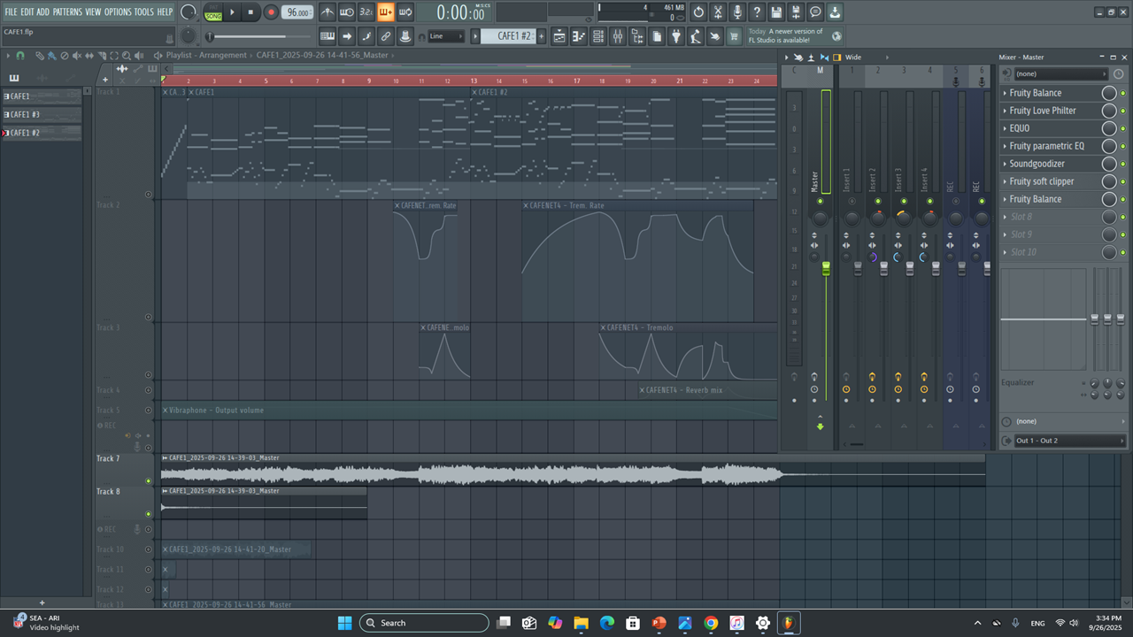Click the download-arrow icon in the top toolbar
The height and width of the screenshot is (637, 1133).
click(835, 12)
